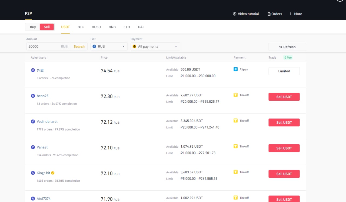This screenshot has height=202, width=346.
Task: Click the P2P header label
Action: [28, 14]
